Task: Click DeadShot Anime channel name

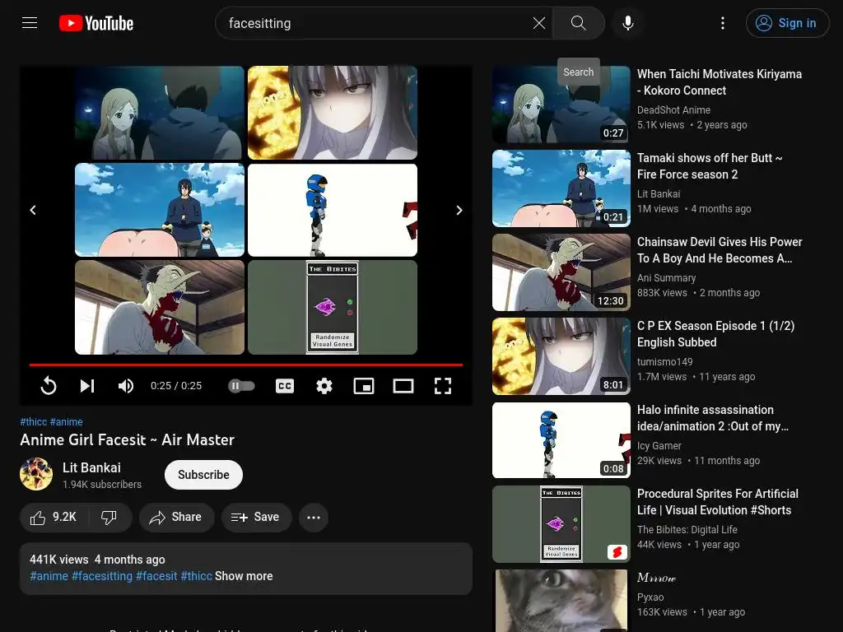Action: point(673,109)
